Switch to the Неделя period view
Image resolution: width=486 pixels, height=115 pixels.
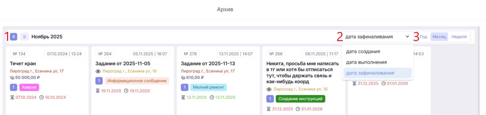[x=459, y=37]
